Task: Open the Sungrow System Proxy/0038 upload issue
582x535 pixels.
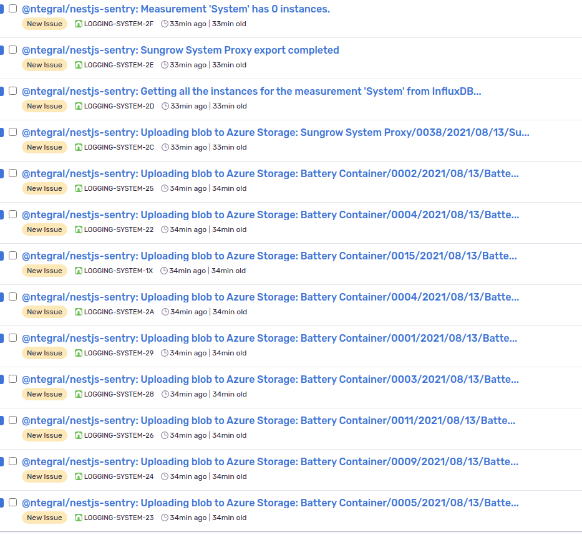Action: click(276, 132)
